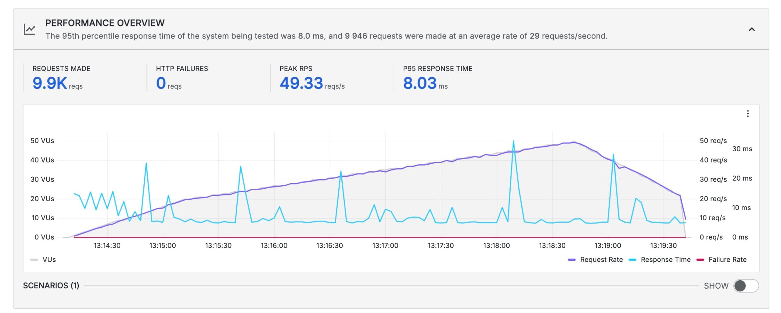Click the red Failure Rate color marker
Viewport: 781px width, 313px height.
click(700, 260)
